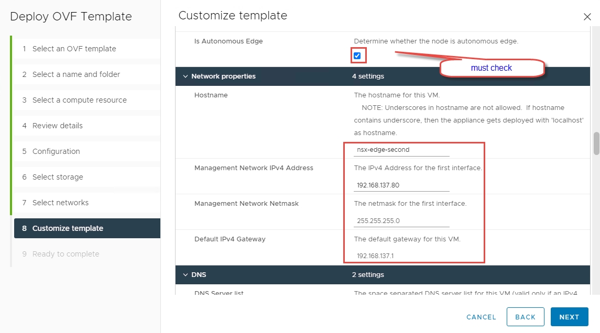Image resolution: width=600 pixels, height=333 pixels.
Task: Open step 5 Configuration
Action: 56,151
